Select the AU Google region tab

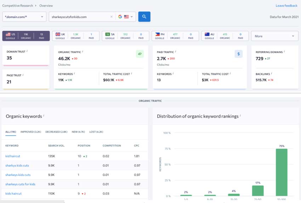tap(225, 36)
